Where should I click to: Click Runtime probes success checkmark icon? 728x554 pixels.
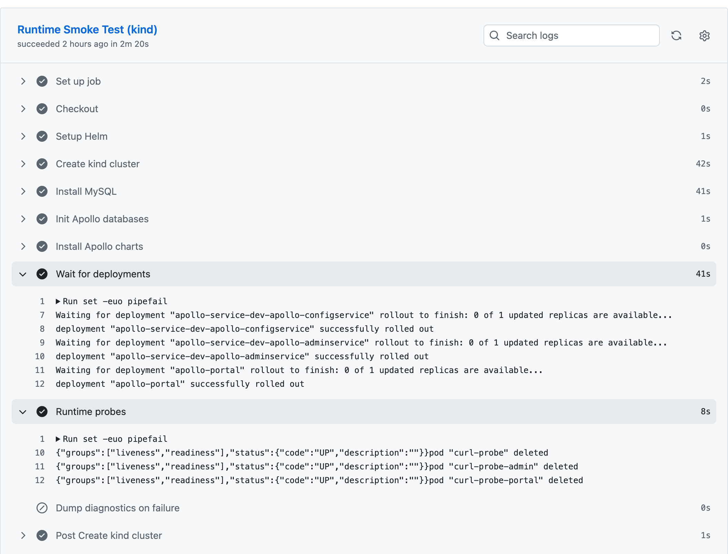[42, 412]
